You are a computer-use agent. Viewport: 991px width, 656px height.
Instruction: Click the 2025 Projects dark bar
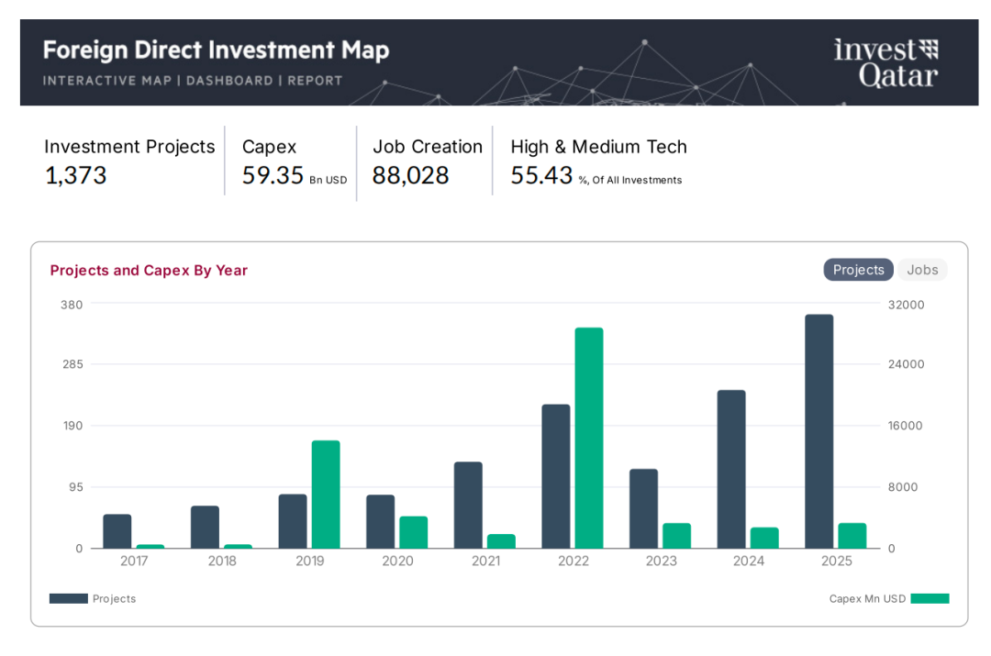coord(818,431)
